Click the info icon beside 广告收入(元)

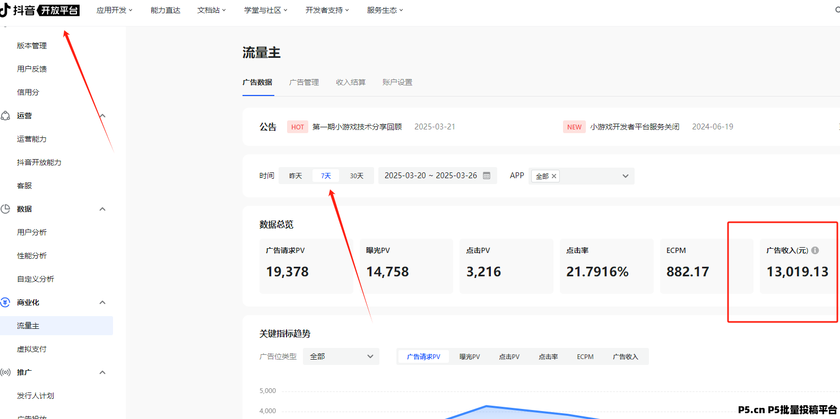point(815,250)
